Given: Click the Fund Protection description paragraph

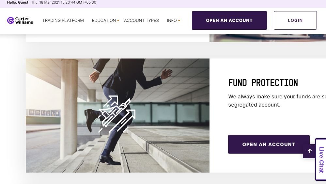Looking at the screenshot, I should click(277, 101).
